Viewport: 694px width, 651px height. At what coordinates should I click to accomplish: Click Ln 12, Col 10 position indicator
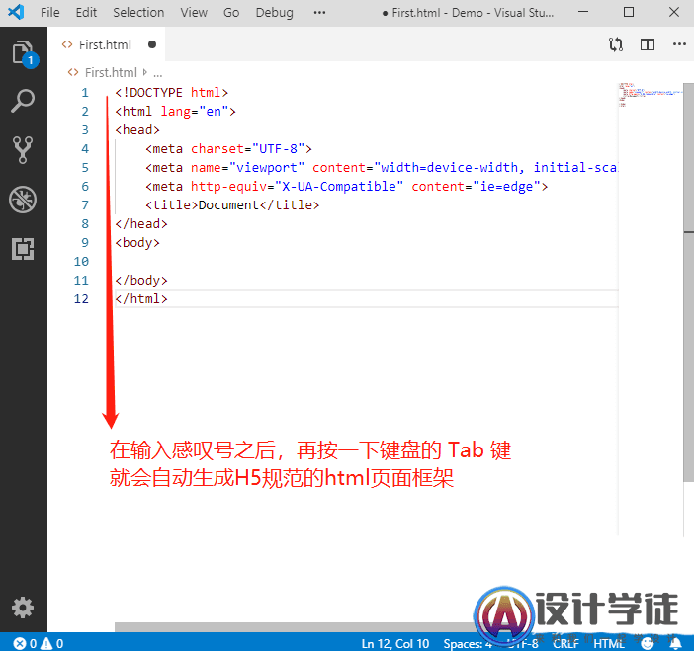pyautogui.click(x=394, y=643)
